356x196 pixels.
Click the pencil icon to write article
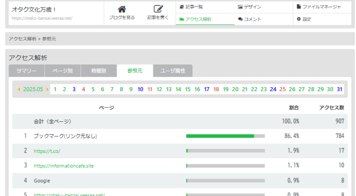tap(157, 9)
